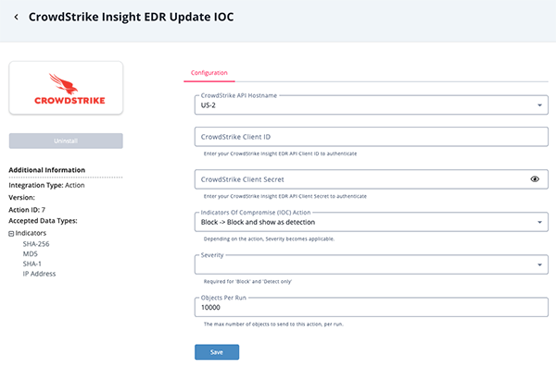This screenshot has height=368, width=556.
Task: Reveal the Client Secret with the eye icon
Action: coord(535,179)
